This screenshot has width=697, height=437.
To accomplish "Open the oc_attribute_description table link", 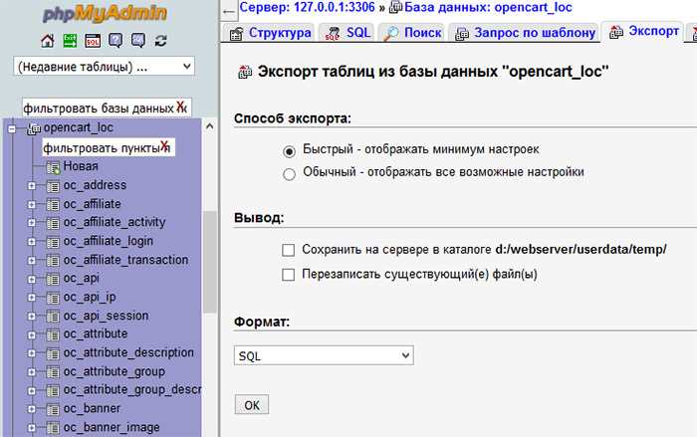I will click(x=128, y=352).
